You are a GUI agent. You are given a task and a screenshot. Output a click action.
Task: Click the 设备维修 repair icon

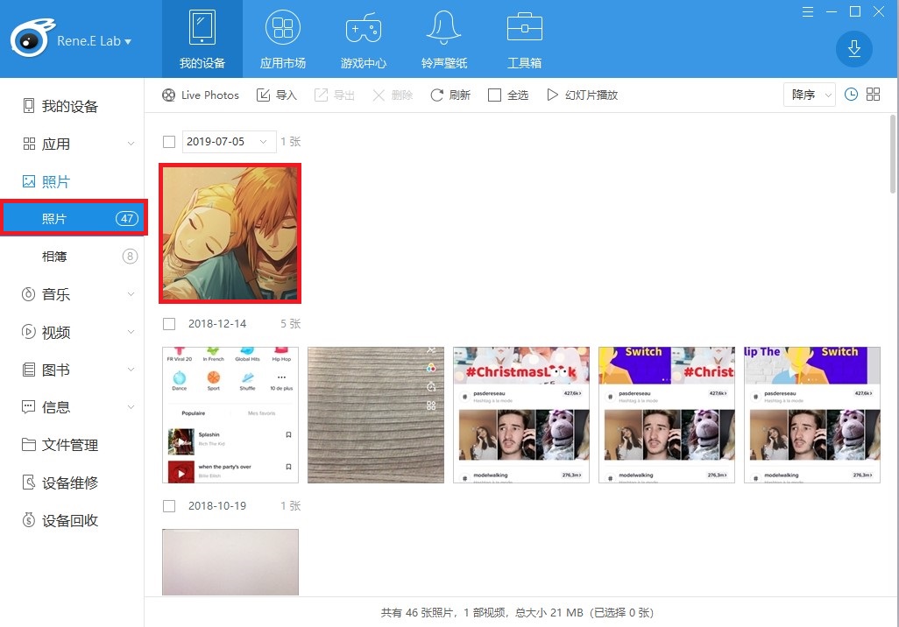click(28, 483)
